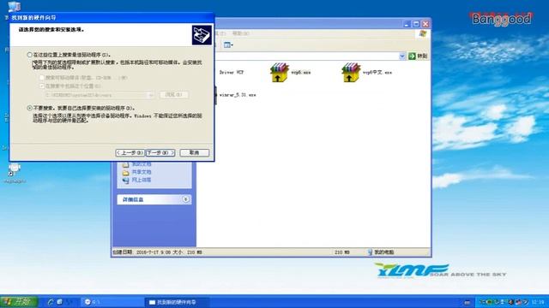Maximize the Explorer window

416,24
